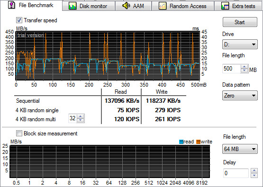Click the Extra tests icon

(x=225, y=6)
